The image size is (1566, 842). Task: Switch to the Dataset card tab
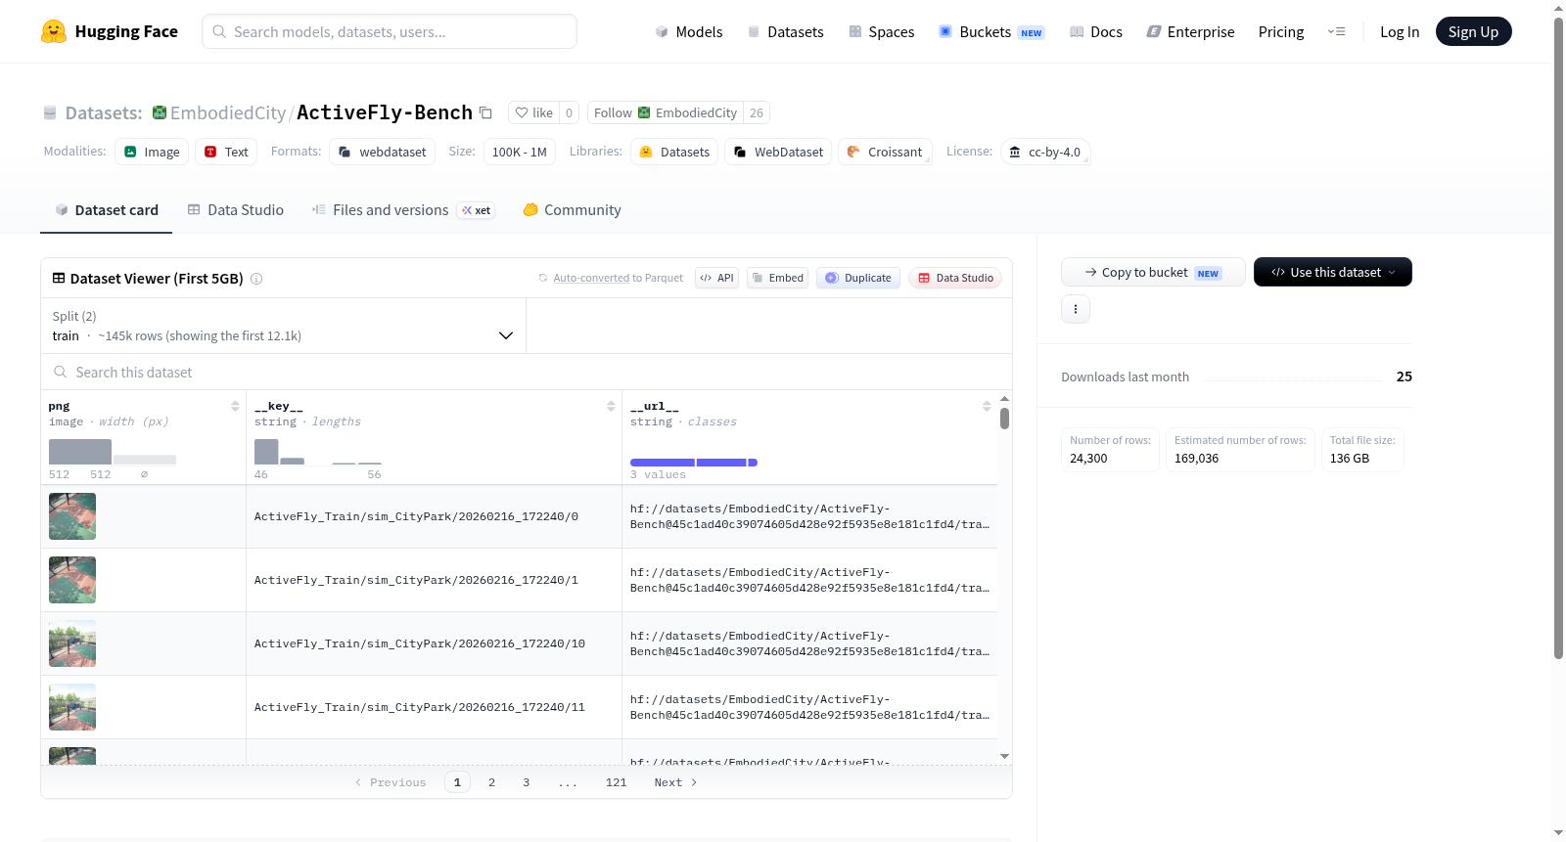[106, 210]
